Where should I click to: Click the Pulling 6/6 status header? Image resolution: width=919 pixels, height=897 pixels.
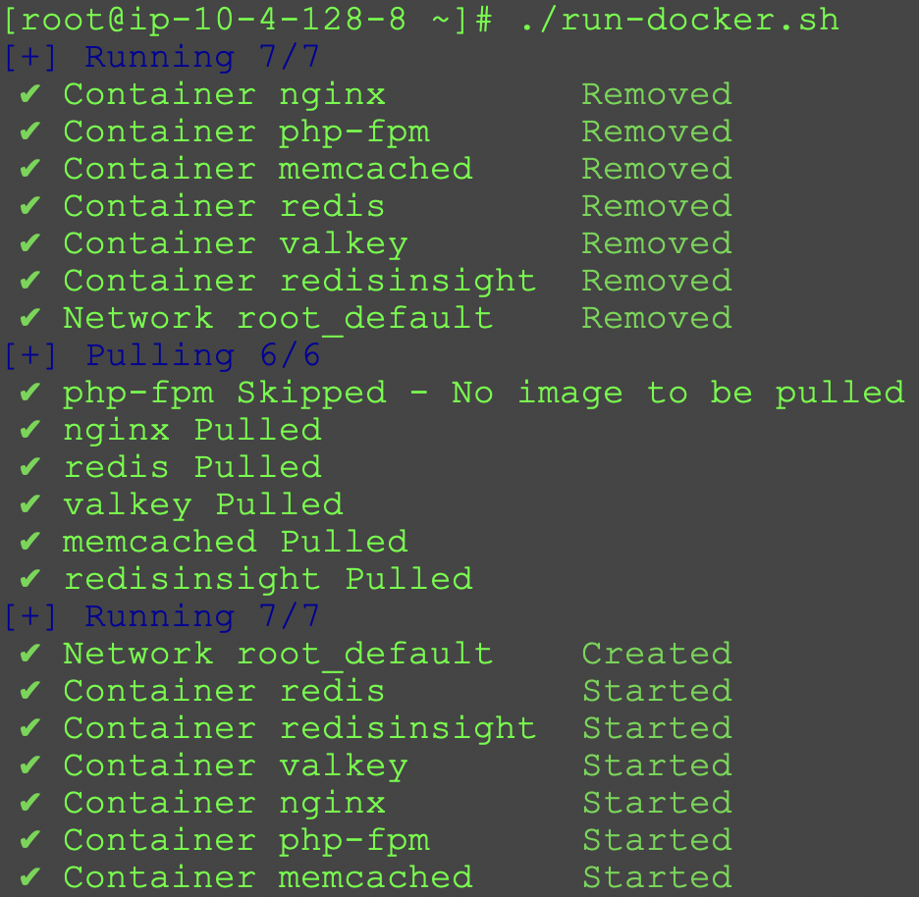tap(202, 355)
